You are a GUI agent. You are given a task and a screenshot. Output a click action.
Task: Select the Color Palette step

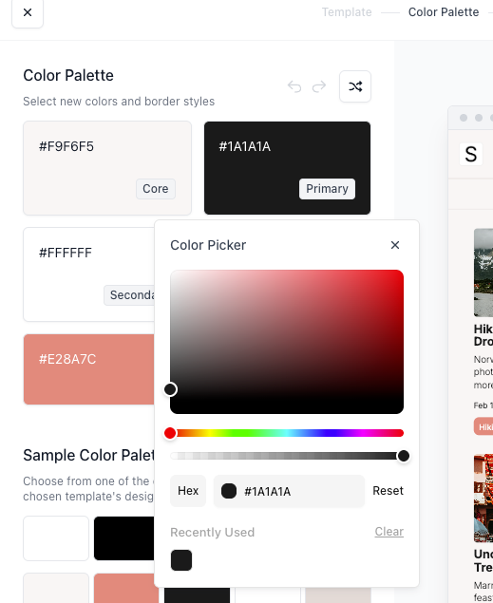[444, 12]
